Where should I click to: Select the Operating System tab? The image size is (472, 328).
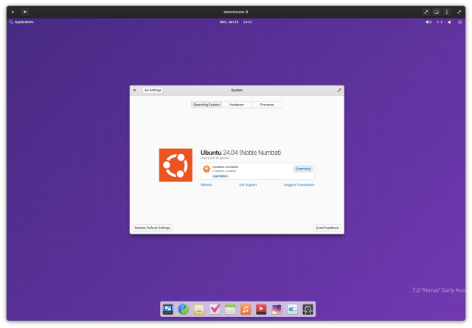pos(206,105)
